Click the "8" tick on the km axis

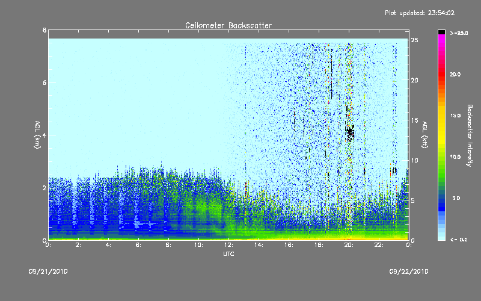(x=44, y=30)
